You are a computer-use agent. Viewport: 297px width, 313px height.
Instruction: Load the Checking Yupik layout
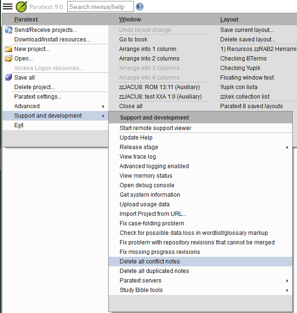pos(240,68)
